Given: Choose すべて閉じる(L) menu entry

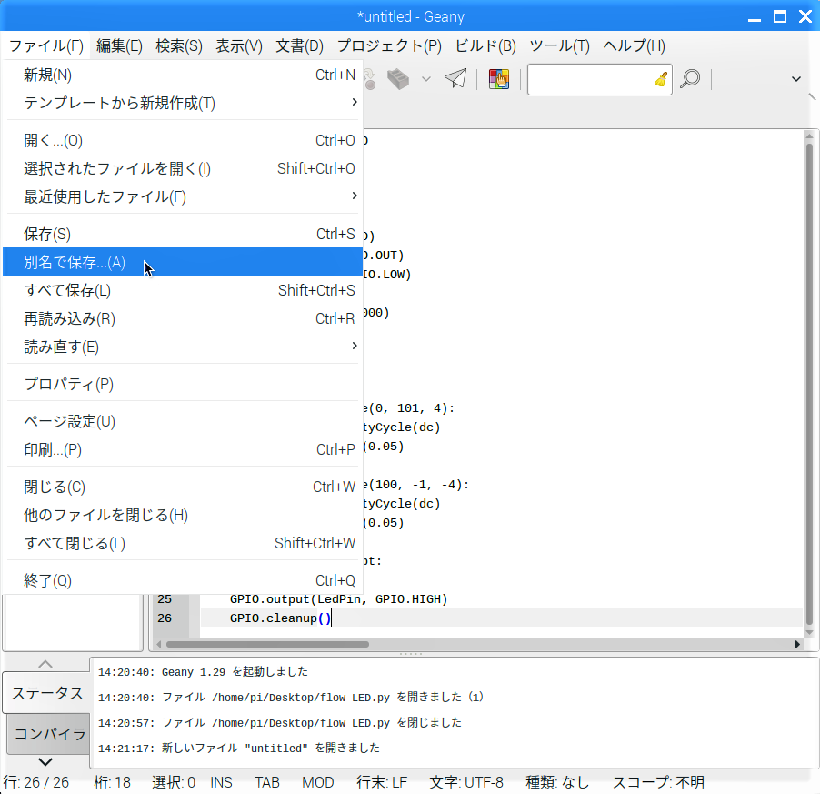Looking at the screenshot, I should (x=183, y=543).
